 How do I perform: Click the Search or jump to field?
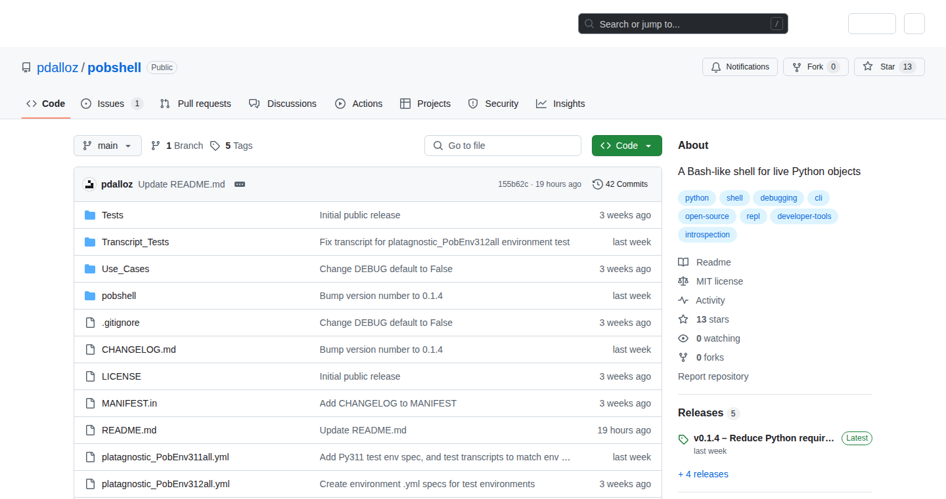point(683,24)
